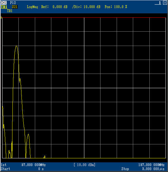This screenshot has height=172, width=168.
Task: Click the main peak of the yellow trace
Action: point(16,46)
